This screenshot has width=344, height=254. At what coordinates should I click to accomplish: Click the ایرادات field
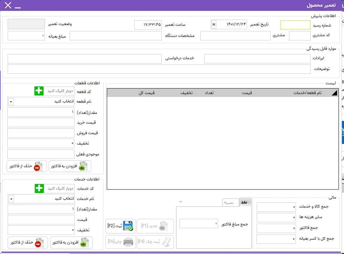point(257,59)
